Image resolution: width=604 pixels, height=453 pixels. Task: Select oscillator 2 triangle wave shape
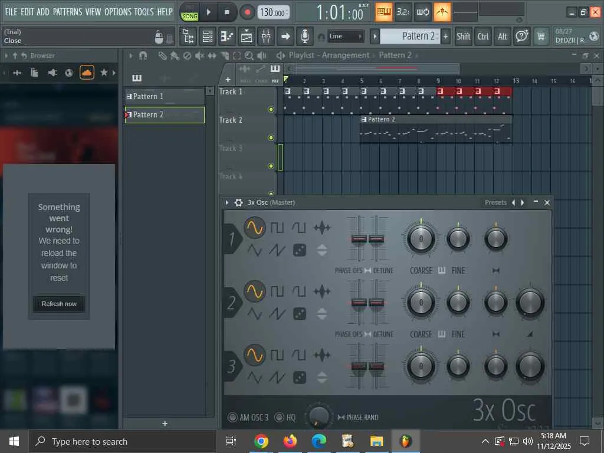tap(255, 314)
